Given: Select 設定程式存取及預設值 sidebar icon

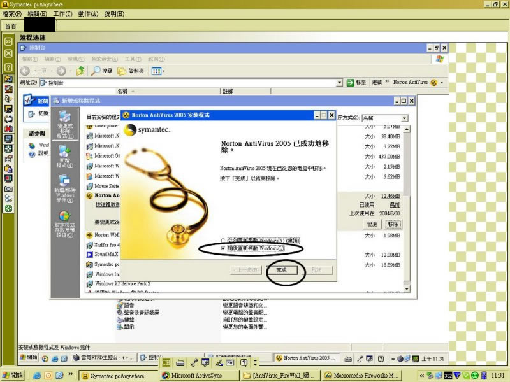Looking at the screenshot, I should pyautogui.click(x=65, y=224).
